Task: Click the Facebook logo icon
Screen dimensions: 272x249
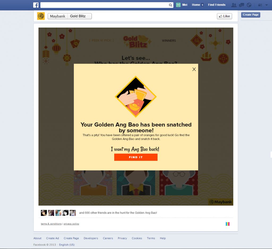Action: pyautogui.click(x=36, y=5)
